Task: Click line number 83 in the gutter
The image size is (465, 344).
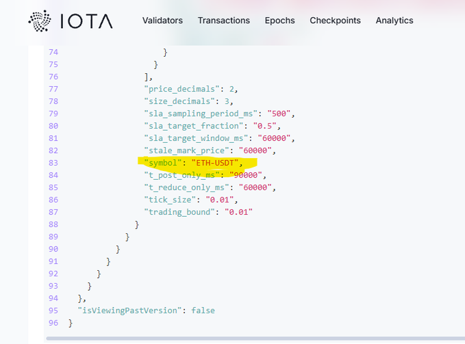Action: [x=53, y=163]
